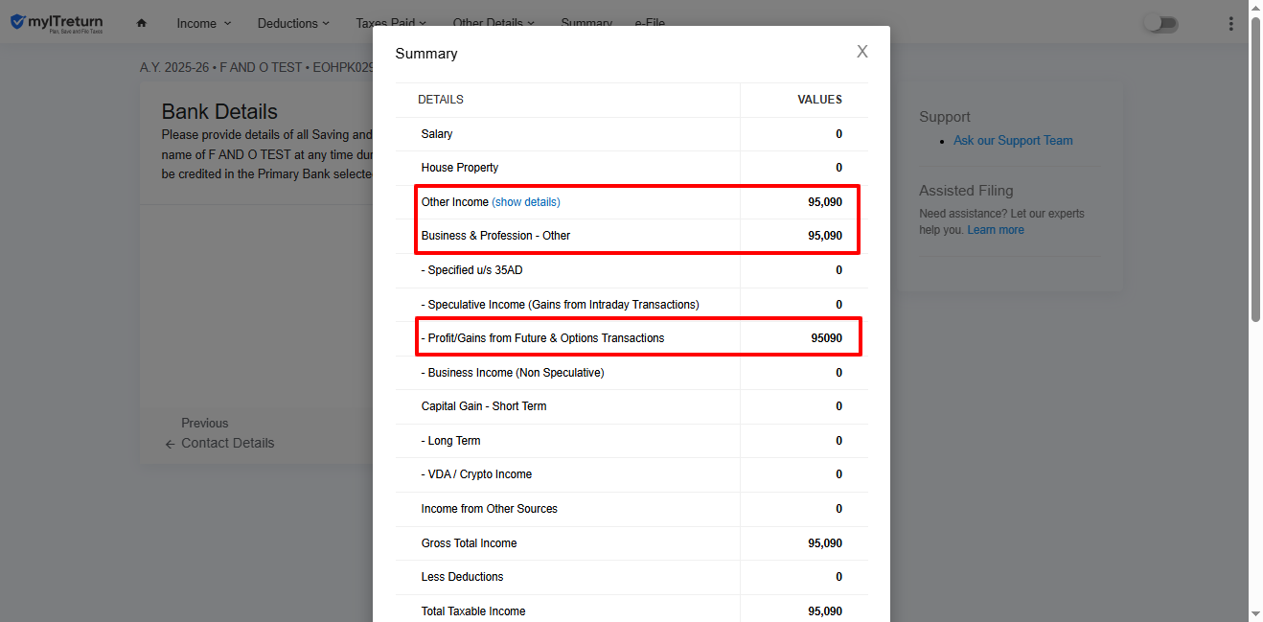Go to previous Contact Details page
1263x622 pixels.
point(227,443)
